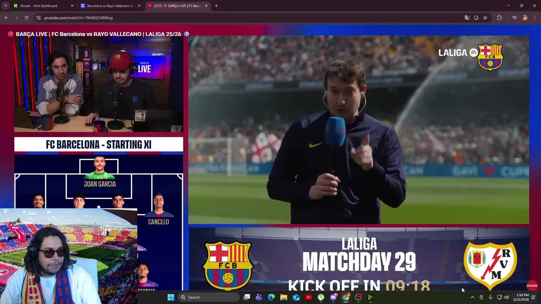Viewport: 541px width, 304px height.
Task: Open a new browser tab
Action: point(216,6)
